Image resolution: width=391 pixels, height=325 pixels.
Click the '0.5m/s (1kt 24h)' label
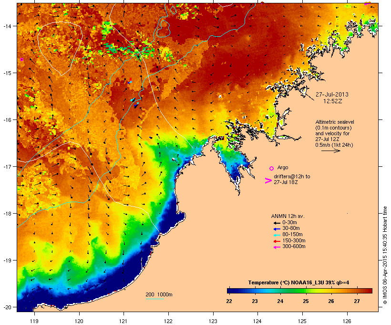pyautogui.click(x=334, y=145)
